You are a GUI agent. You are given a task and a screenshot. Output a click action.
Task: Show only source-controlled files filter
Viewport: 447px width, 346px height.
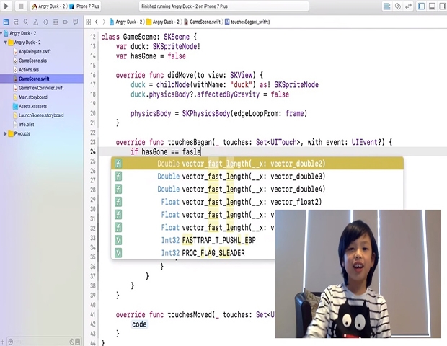pyautogui.click(x=78, y=342)
